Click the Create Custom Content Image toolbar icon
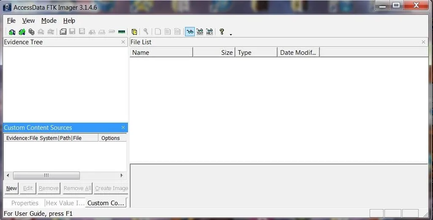This screenshot has width=433, height=220. pos(102,32)
